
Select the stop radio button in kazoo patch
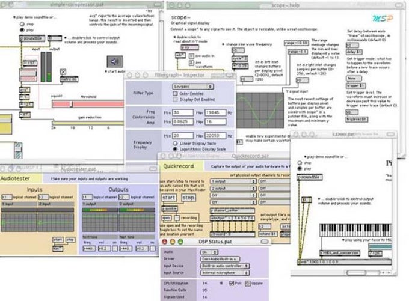[300, 163]
